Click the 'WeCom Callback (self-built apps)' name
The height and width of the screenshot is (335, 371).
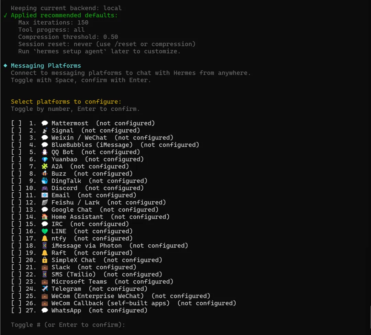click(x=111, y=303)
